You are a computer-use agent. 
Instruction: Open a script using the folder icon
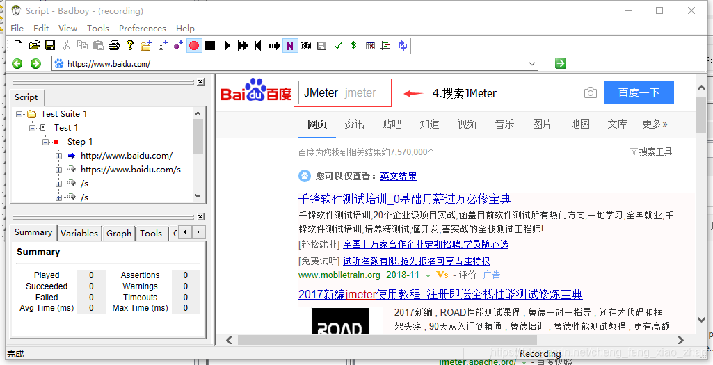click(34, 45)
